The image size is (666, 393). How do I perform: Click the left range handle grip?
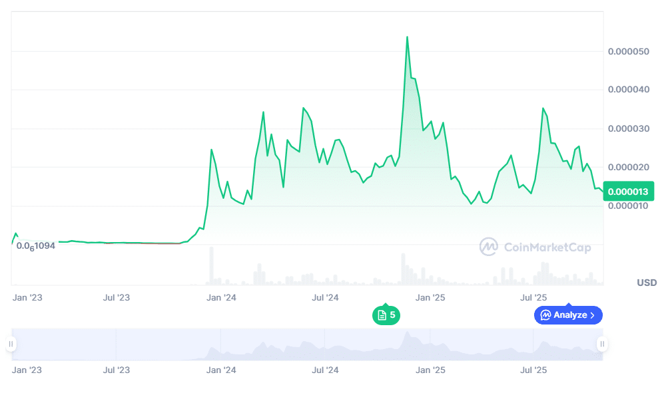[x=11, y=344]
